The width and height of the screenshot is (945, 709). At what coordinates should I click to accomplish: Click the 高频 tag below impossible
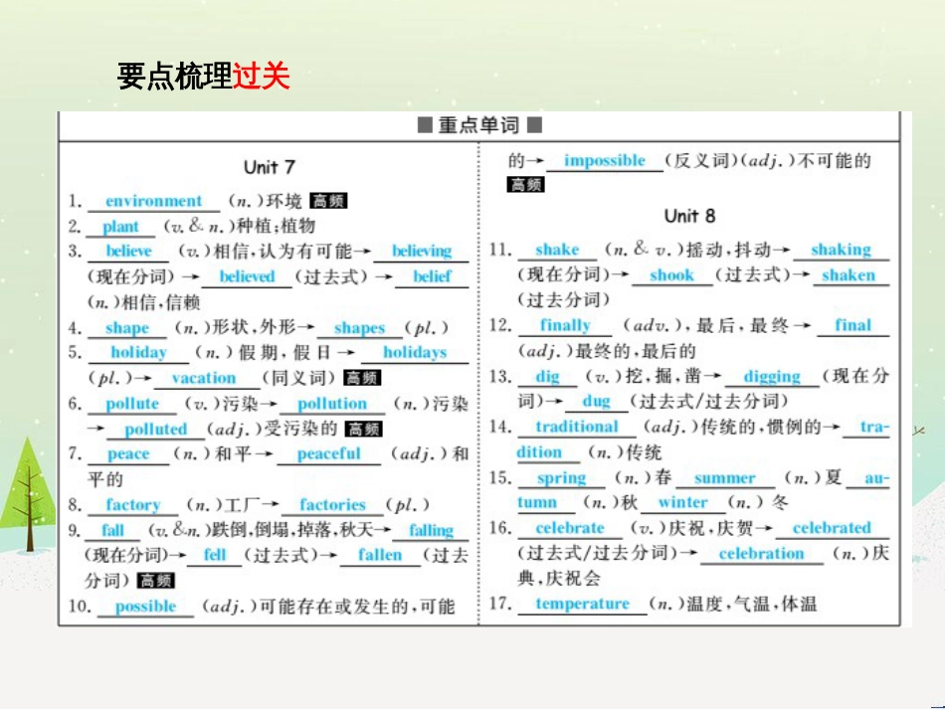click(525, 184)
